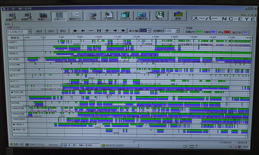
Task: Click the 9:00 time axis label
Action: (x=80, y=37)
